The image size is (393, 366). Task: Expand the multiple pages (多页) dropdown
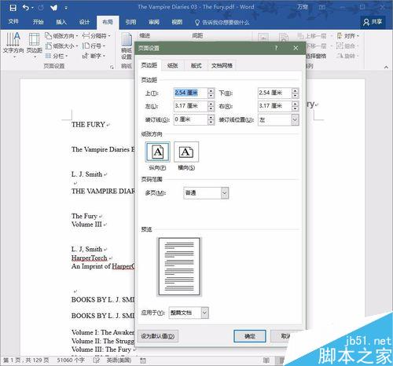pyautogui.click(x=225, y=193)
